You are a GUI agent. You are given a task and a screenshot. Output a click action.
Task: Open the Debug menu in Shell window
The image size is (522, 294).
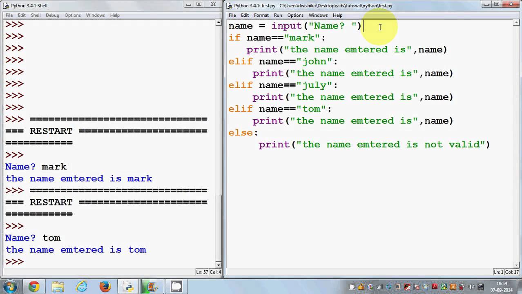(x=52, y=15)
